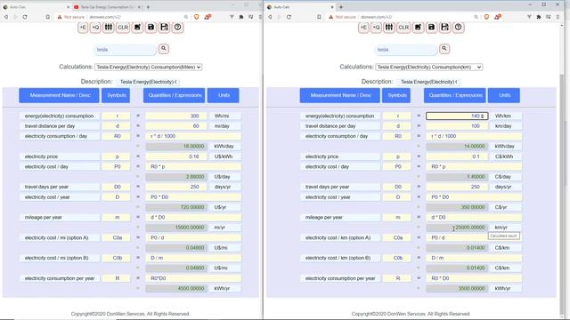Click +E button in right window

[x=363, y=28]
